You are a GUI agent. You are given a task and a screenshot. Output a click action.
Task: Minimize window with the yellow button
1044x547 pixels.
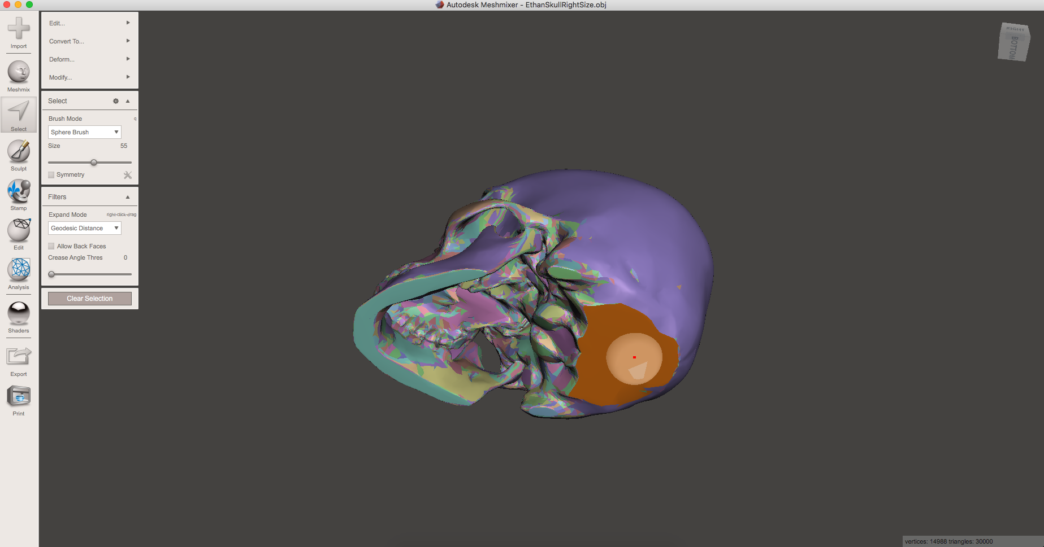(x=18, y=5)
